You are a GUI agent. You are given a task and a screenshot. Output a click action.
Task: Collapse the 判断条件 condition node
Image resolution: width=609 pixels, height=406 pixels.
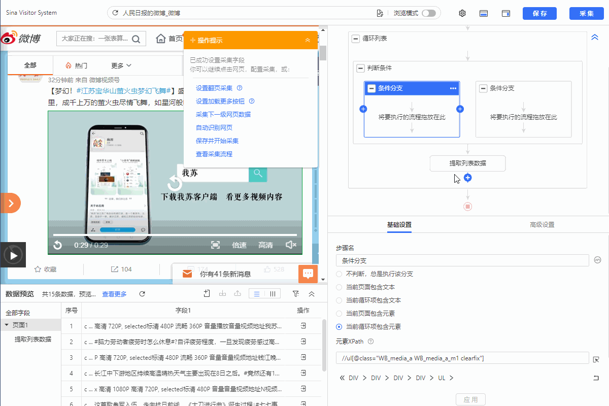(x=360, y=68)
